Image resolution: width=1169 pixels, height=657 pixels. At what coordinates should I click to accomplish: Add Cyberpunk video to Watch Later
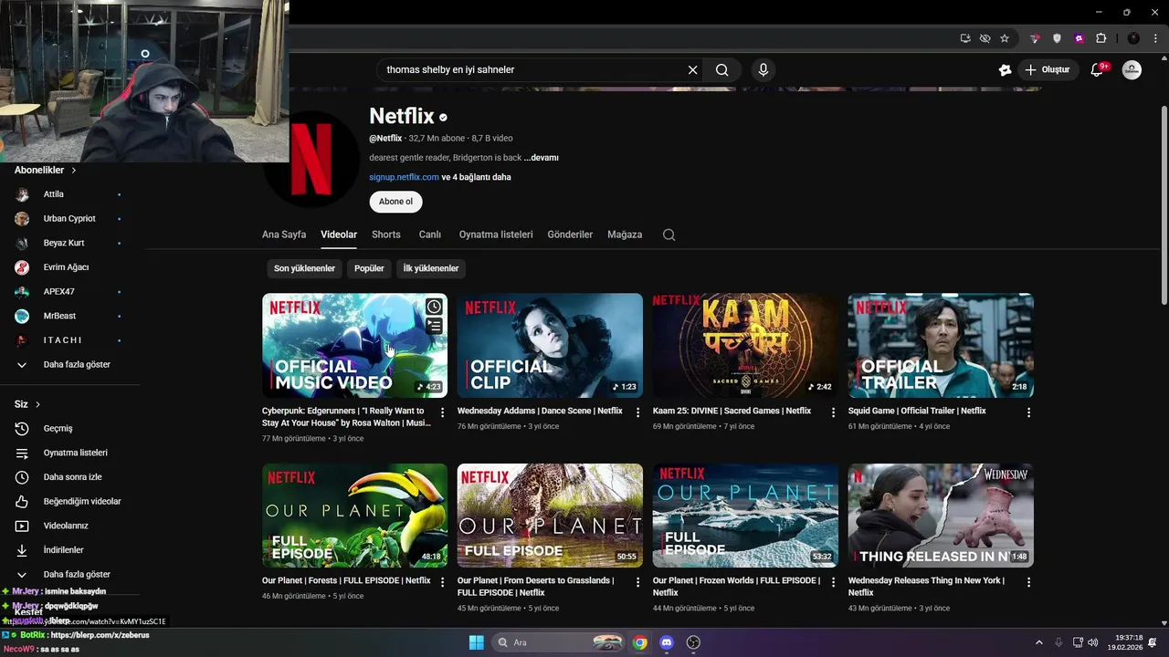(434, 307)
